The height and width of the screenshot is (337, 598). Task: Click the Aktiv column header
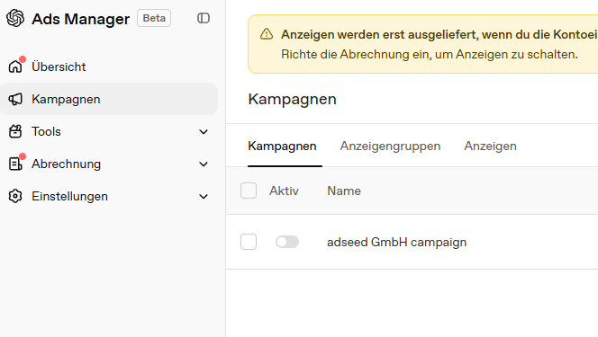tap(284, 191)
